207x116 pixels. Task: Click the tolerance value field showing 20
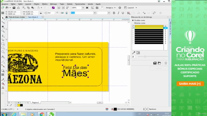coord(134,57)
